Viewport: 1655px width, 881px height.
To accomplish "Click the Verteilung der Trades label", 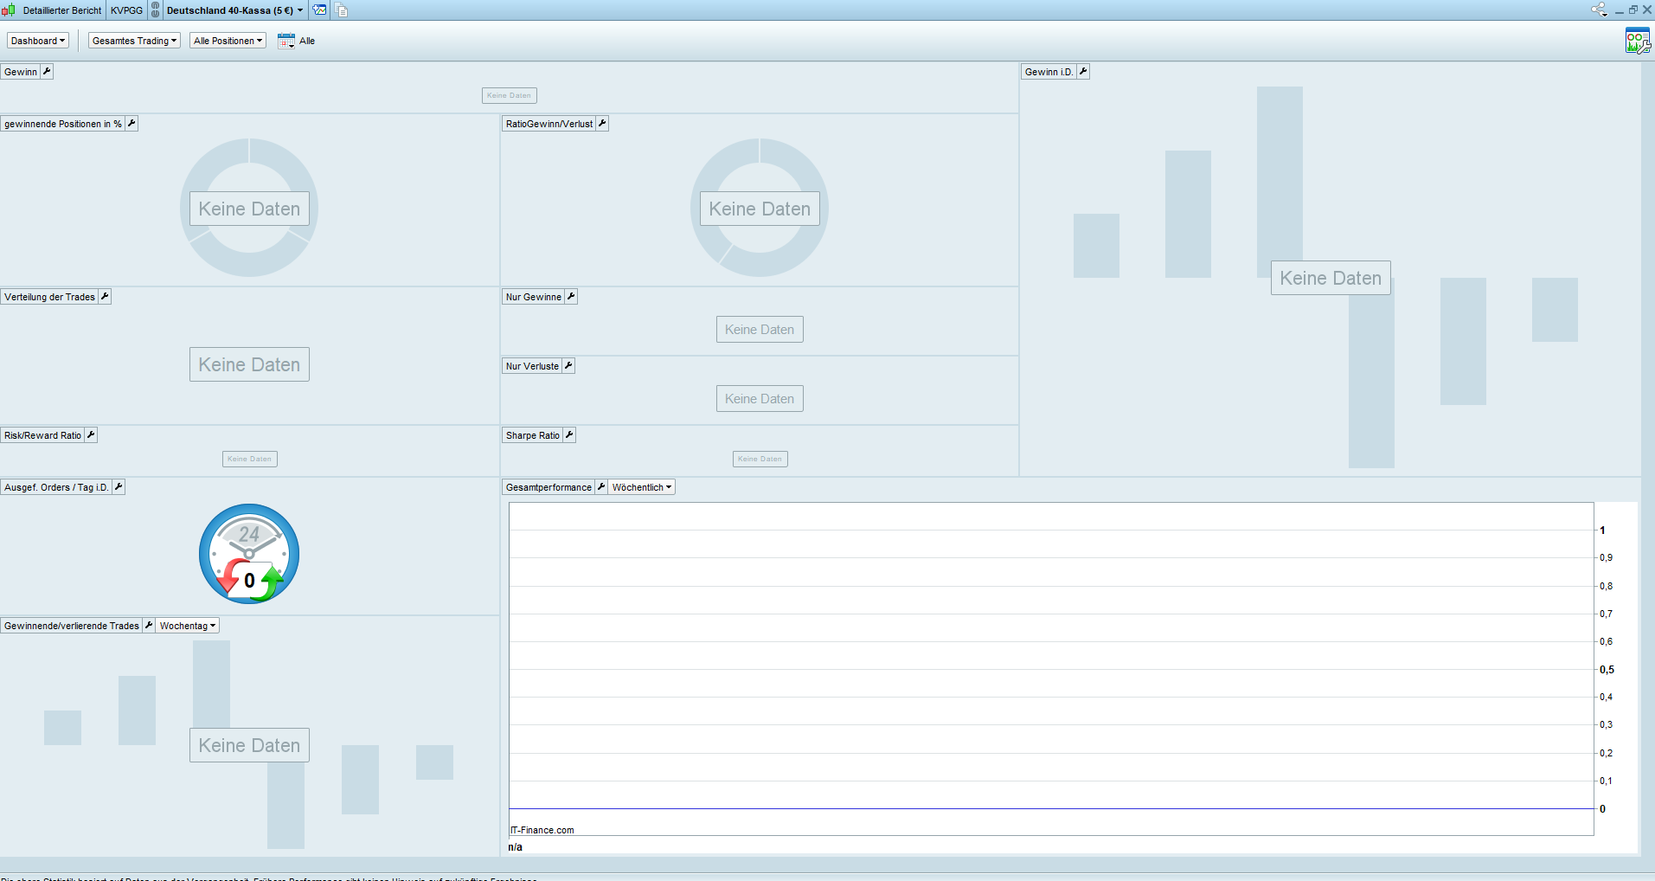I will [x=49, y=297].
